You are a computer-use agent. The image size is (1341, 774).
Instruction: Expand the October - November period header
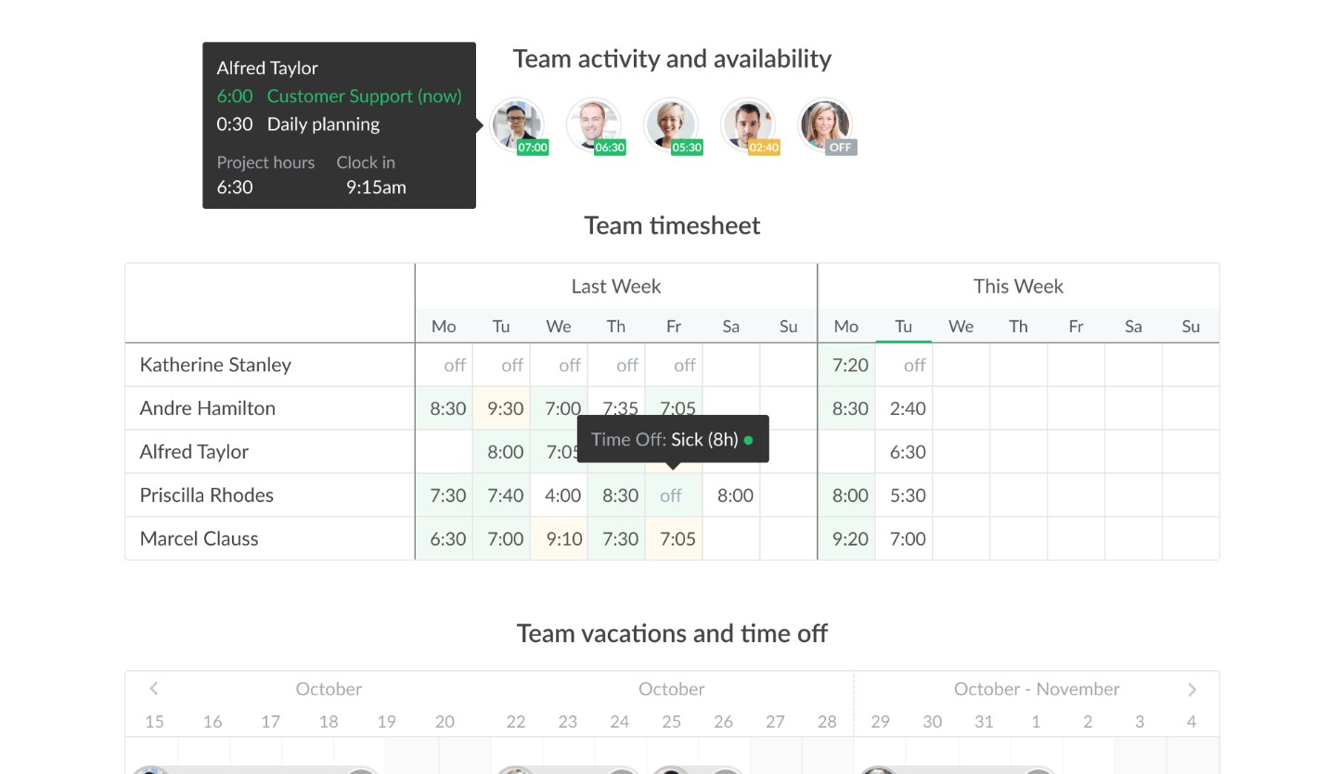[x=1037, y=689]
